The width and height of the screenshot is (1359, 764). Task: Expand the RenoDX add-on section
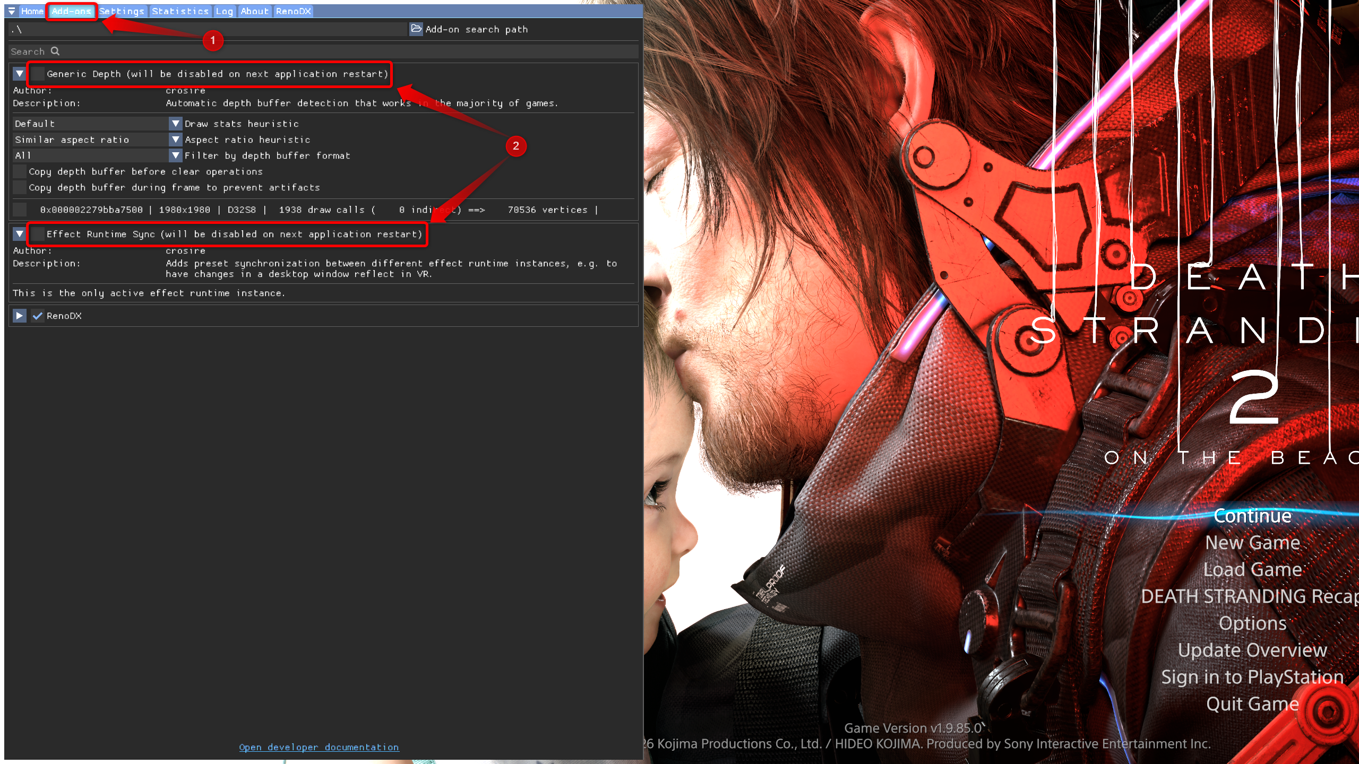[20, 316]
